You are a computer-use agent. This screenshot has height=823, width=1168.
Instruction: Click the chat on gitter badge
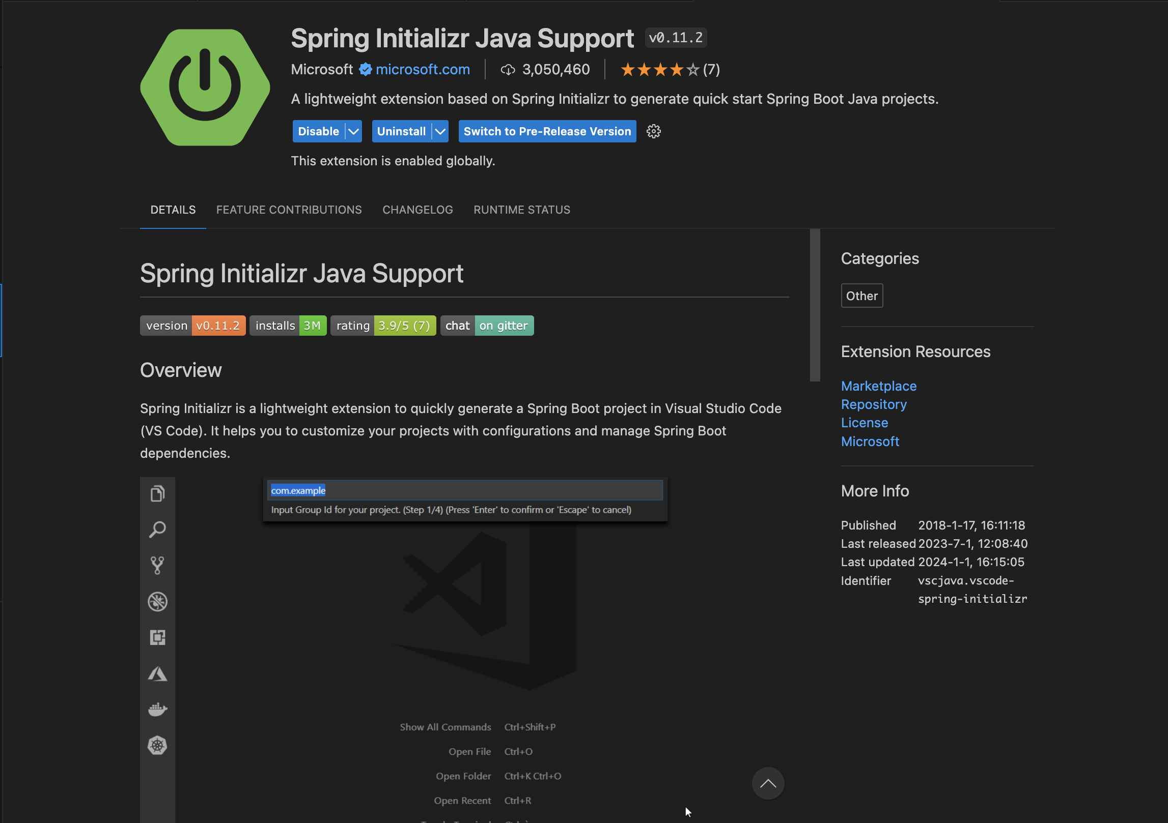486,326
